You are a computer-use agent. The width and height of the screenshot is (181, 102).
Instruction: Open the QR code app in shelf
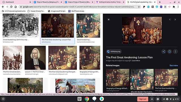79,99
